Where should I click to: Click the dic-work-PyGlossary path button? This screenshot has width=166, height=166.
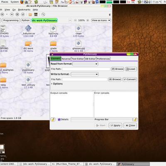pos(44,20)
